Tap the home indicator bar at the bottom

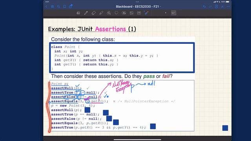click(x=137, y=140)
